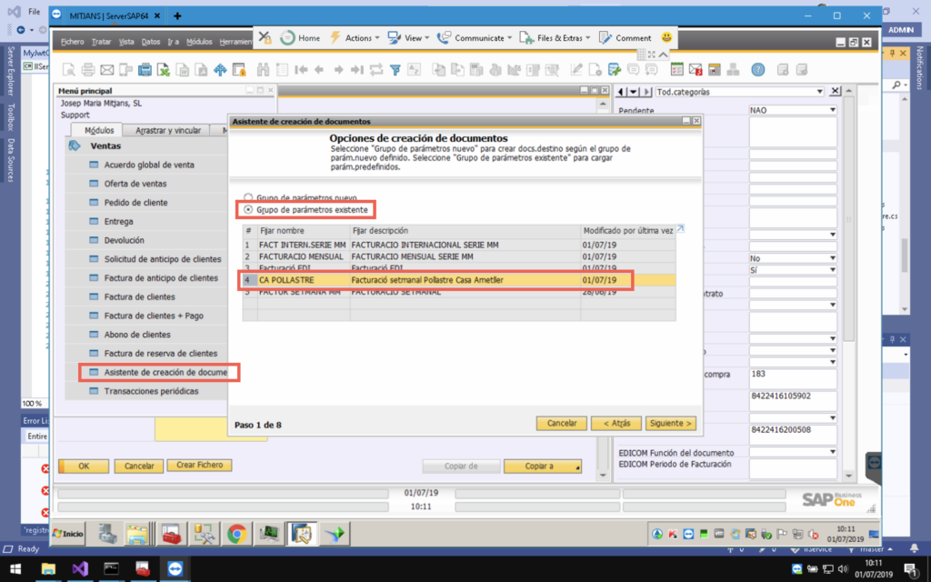Click the funnel Filter icon in toolbar
Viewport: 931px width, 582px height.
tap(395, 70)
